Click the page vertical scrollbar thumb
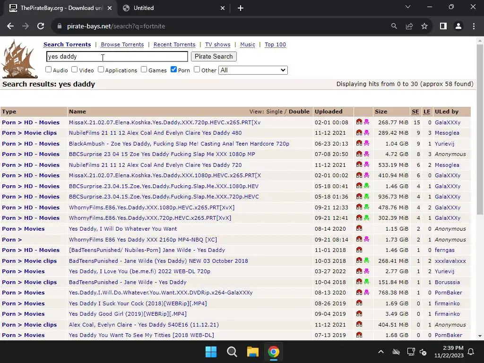This screenshot has width=484, height=363. click(x=480, y=130)
